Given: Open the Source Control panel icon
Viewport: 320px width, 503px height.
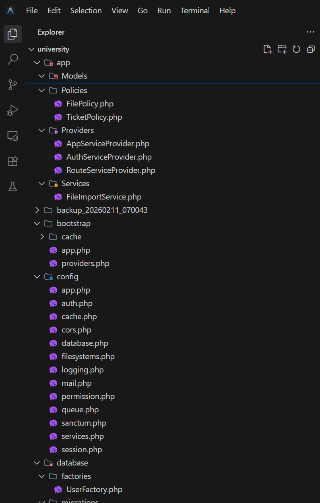Looking at the screenshot, I should 12,85.
